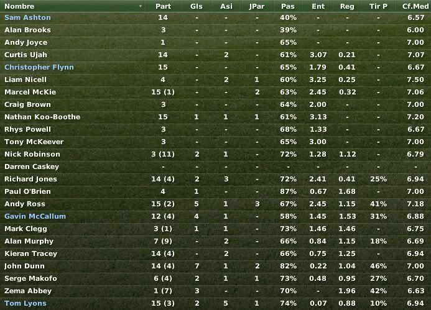Click the Tir P column header
431x310 pixels.
(378, 6)
